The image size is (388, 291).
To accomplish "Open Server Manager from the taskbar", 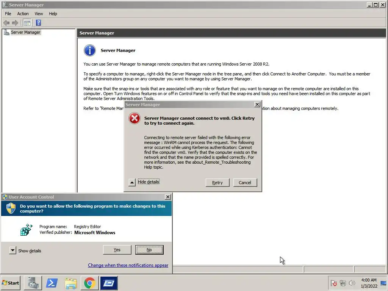I will [x=33, y=283].
